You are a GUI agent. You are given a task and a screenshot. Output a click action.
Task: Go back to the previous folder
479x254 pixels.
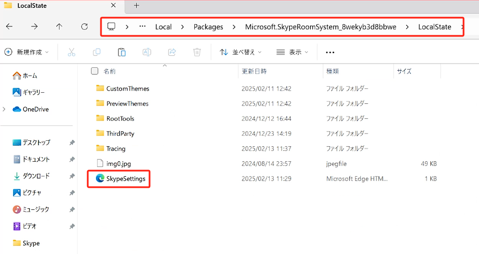click(x=9, y=27)
